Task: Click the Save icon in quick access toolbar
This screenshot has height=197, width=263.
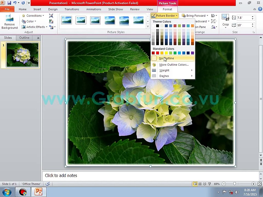Action: [x=9, y=3]
